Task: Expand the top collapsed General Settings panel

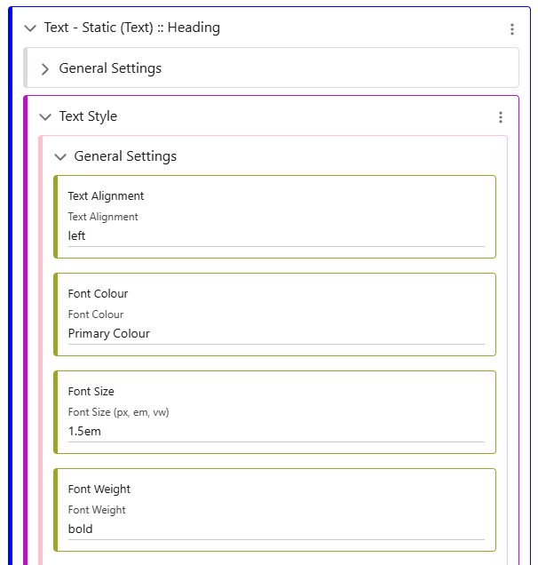Action: [x=45, y=68]
